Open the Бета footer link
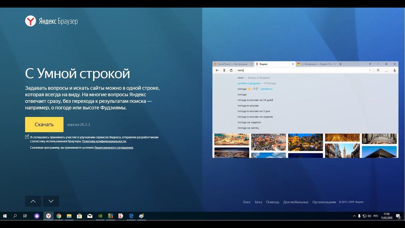The image size is (405, 228). click(x=258, y=202)
